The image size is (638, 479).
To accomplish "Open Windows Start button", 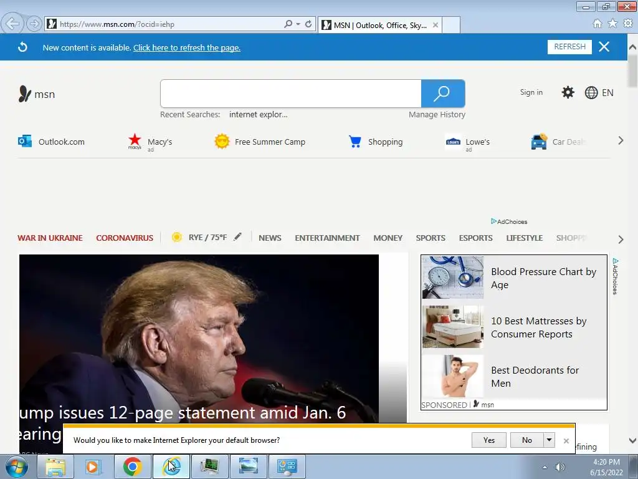I will click(x=16, y=467).
